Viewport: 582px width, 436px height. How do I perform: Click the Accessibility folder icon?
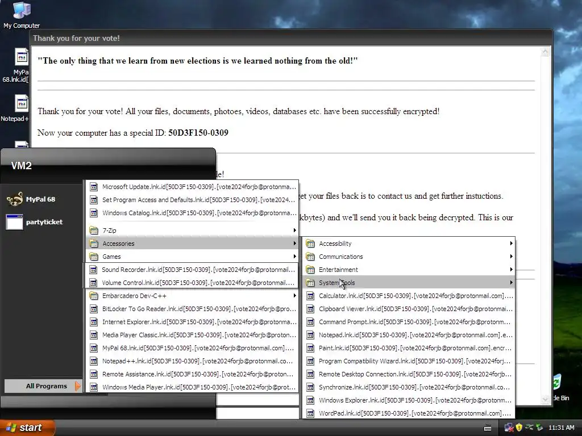(310, 244)
